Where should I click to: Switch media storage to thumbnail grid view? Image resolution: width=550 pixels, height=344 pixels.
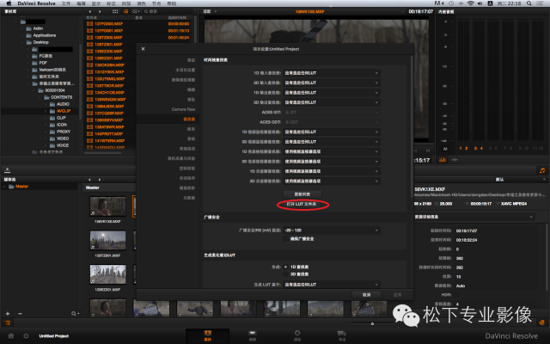115,11
